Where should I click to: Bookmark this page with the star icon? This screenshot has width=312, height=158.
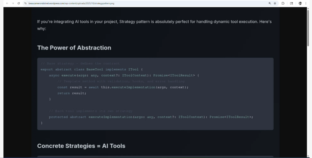275,3
